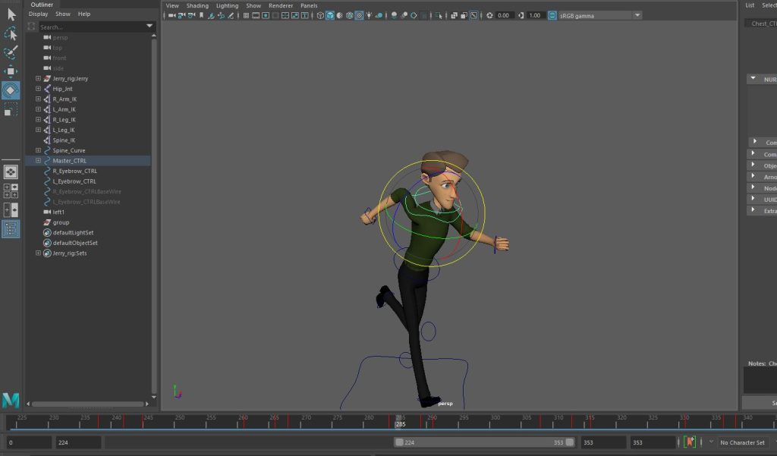Toggle Resolution Gate display
This screenshot has width=777, height=456.
(266, 15)
